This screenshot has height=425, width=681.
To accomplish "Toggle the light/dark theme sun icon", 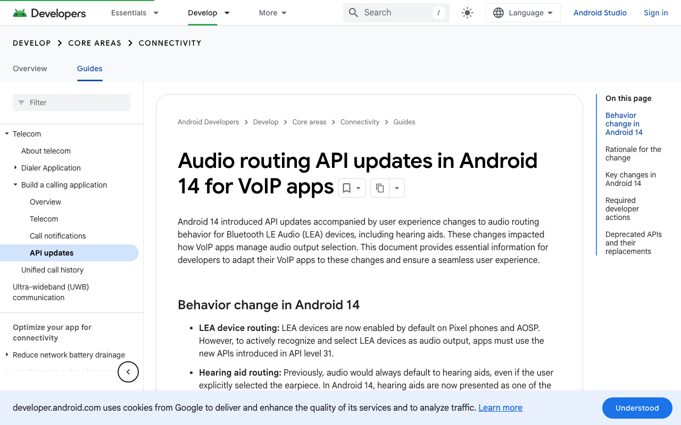I will 467,13.
